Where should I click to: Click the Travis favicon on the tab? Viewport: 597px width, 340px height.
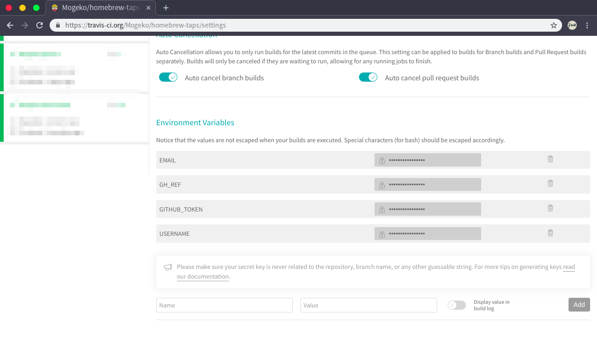point(55,8)
